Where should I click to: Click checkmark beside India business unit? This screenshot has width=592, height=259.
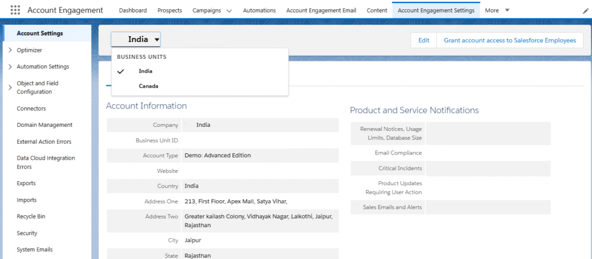pos(121,71)
